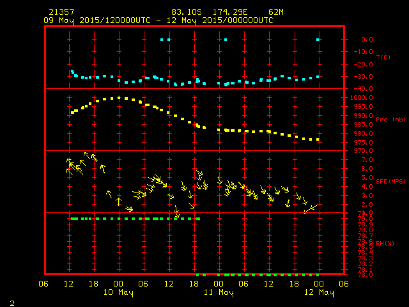Select the station ID 21357 text
Screen dimensions: 409x307
point(61,12)
